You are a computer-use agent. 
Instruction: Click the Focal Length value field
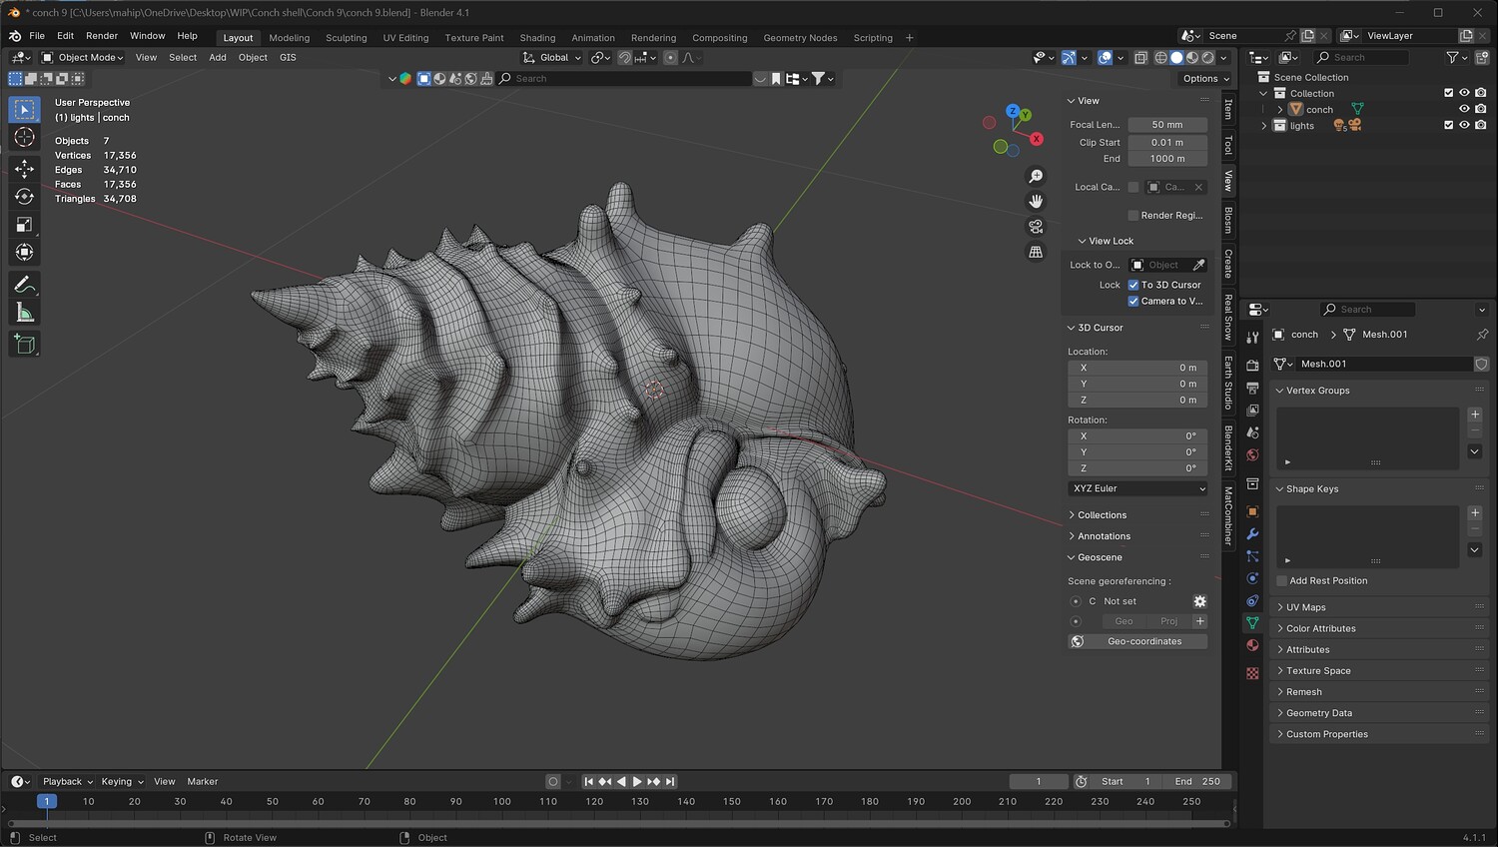point(1166,125)
